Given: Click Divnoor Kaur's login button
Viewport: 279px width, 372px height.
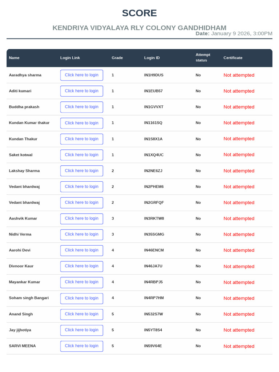Looking at the screenshot, I should (x=82, y=266).
